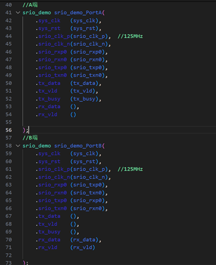
Task: Click .tx_vld port on line 68
Action: [46, 224]
